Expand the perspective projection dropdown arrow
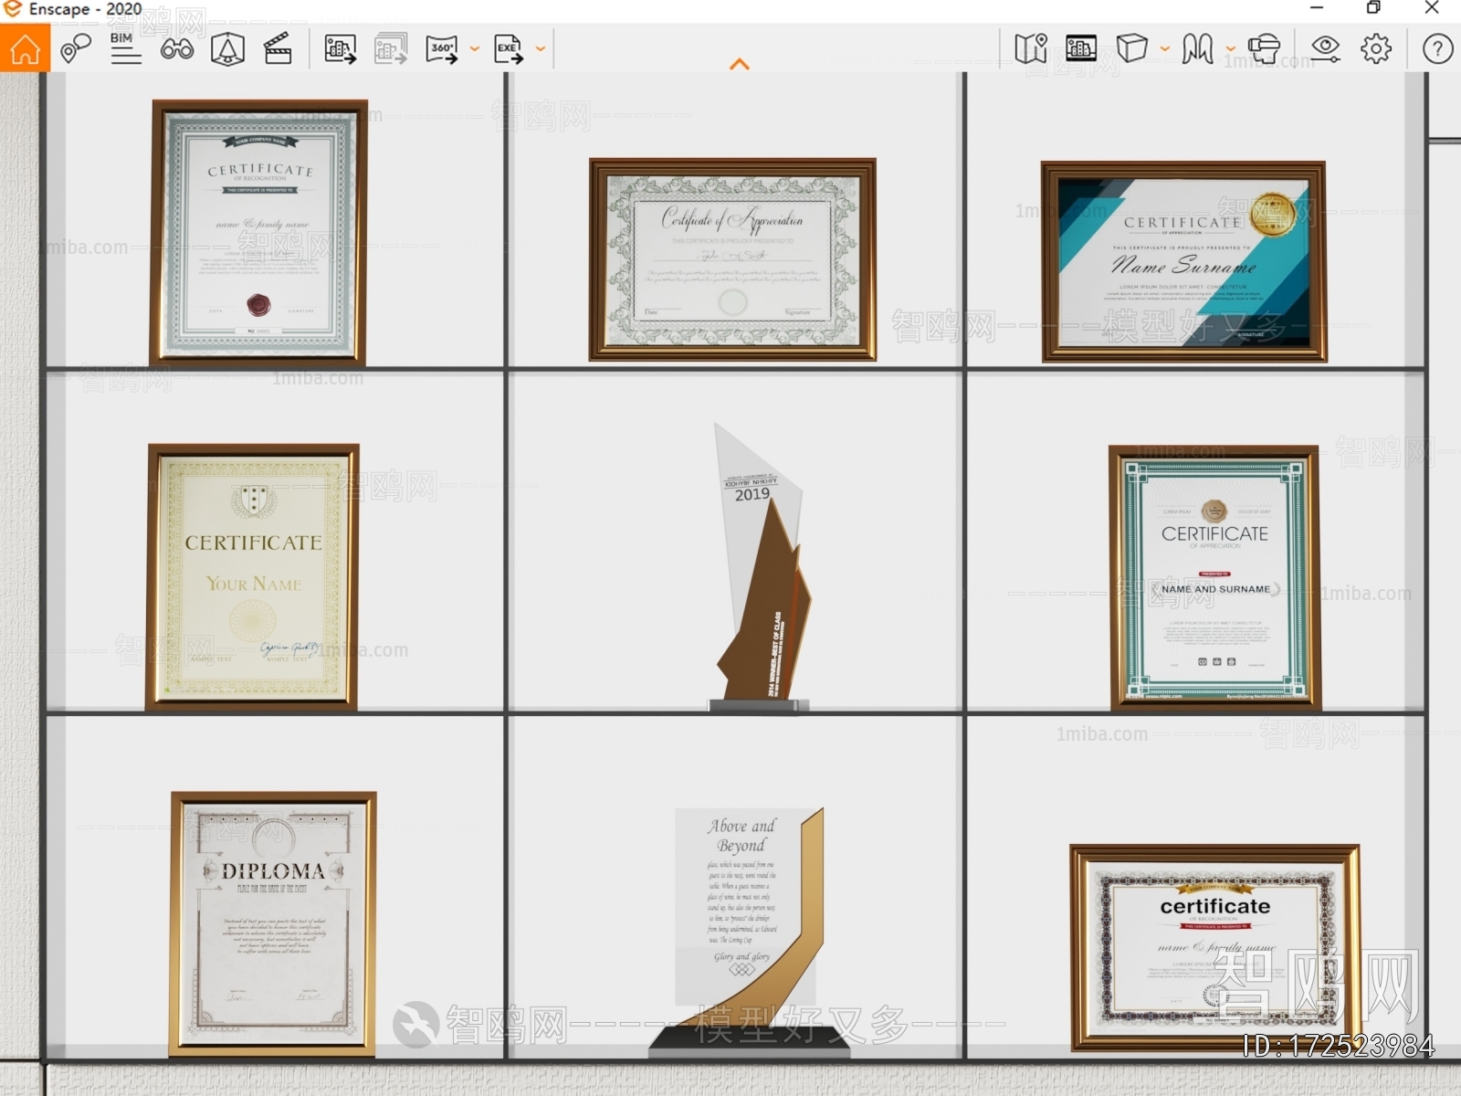Image resolution: width=1461 pixels, height=1096 pixels. (1230, 49)
